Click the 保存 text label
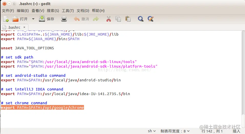This screenshot has width=245, height=134. [50, 19]
